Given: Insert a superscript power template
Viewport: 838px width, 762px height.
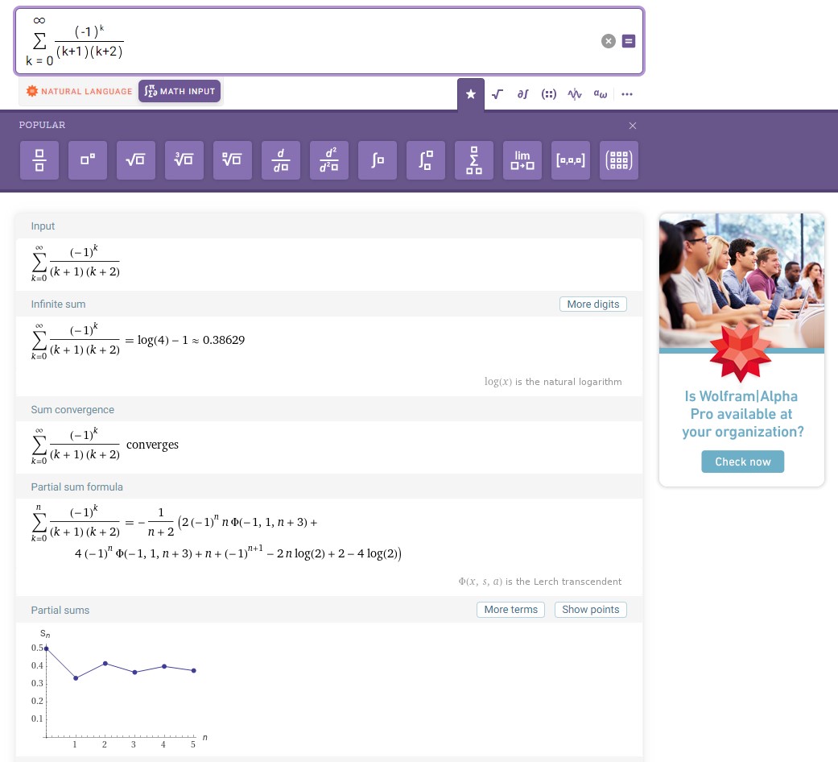Looking at the screenshot, I should coord(88,160).
